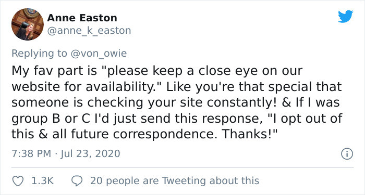Click the Anne Easton display name

pyautogui.click(x=82, y=18)
